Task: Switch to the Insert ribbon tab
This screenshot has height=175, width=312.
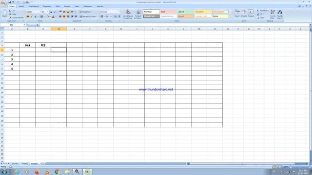Action: pos(21,6)
